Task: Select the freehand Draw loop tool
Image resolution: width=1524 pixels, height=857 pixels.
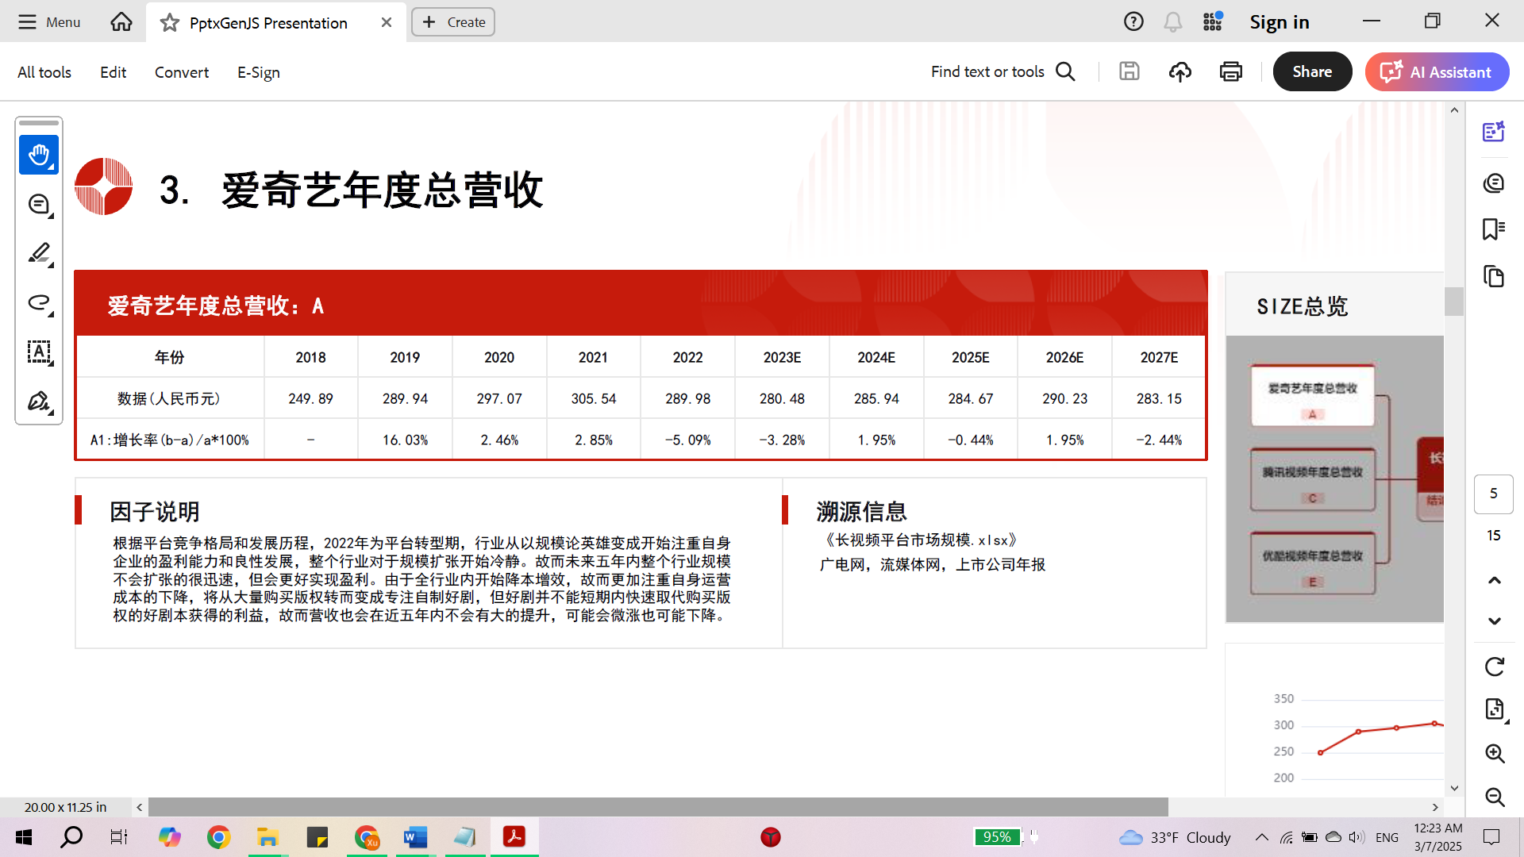Action: click(39, 303)
